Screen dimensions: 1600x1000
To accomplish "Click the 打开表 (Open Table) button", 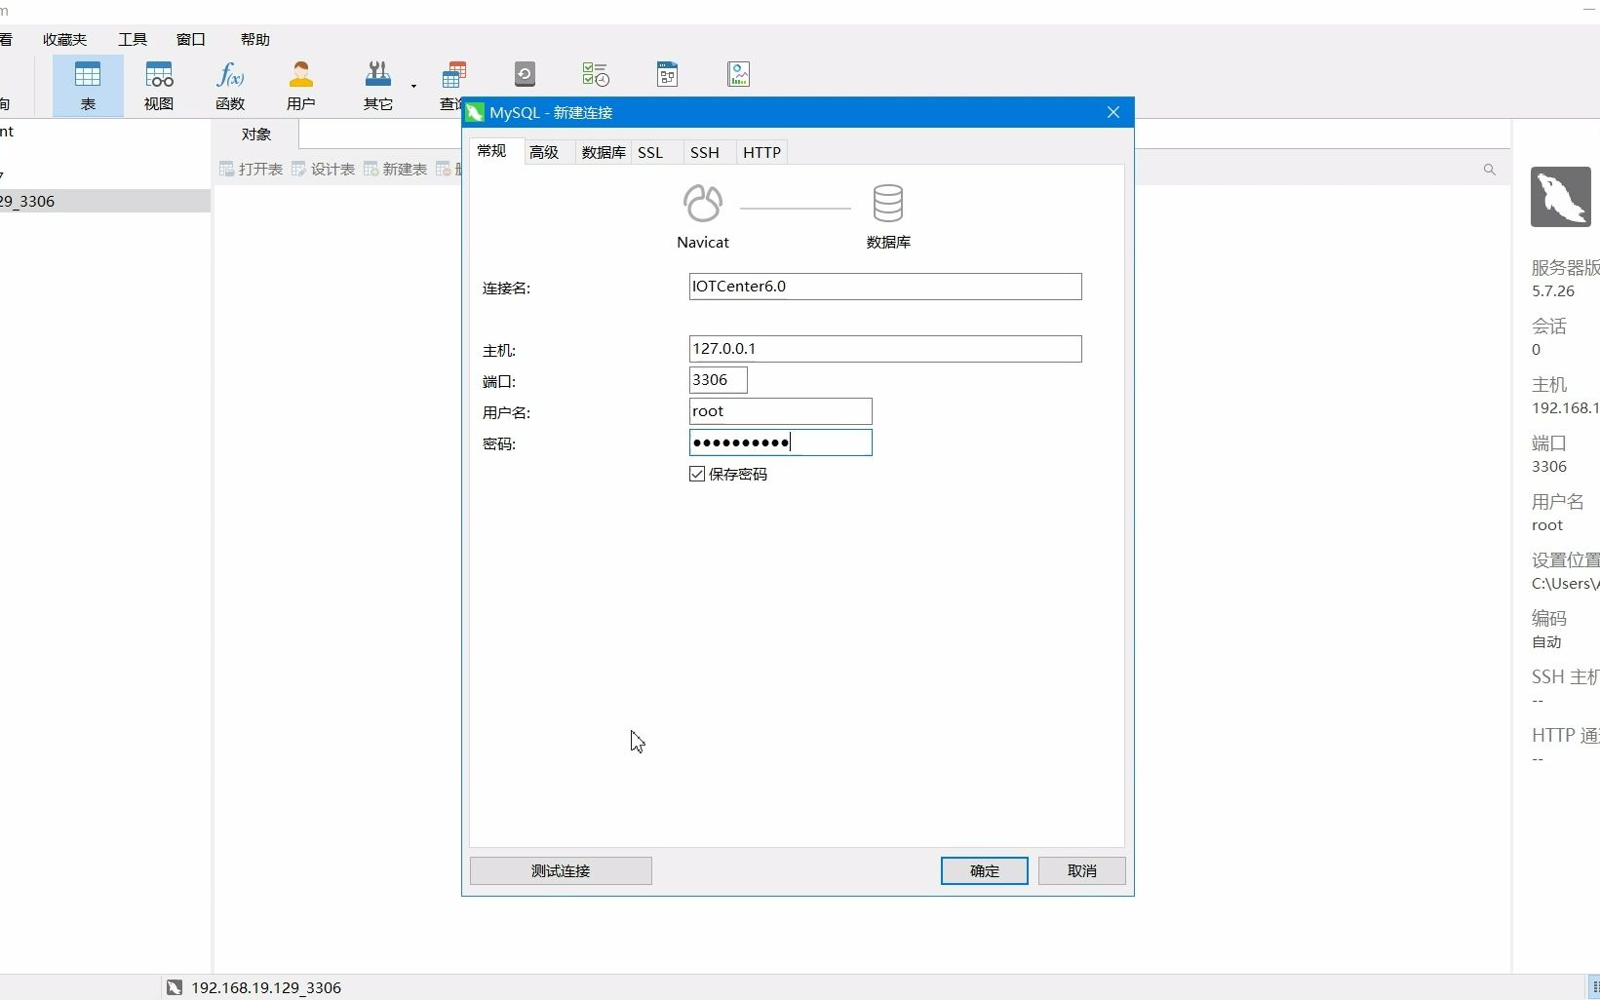I will (x=252, y=170).
